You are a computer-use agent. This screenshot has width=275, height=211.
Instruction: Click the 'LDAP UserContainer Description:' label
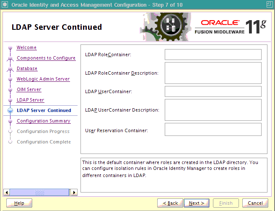pyautogui.click(x=122, y=110)
